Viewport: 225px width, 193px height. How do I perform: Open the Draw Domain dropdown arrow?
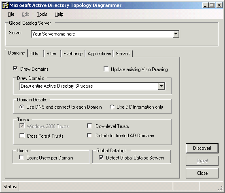tap(161, 86)
